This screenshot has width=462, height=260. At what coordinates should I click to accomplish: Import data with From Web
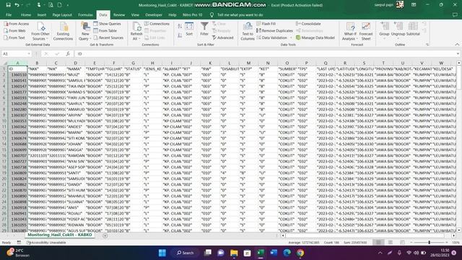(x=14, y=30)
